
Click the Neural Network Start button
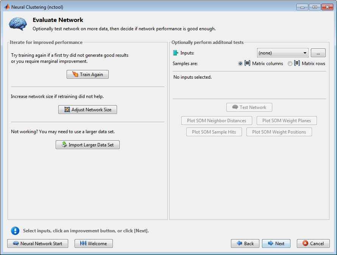37,243
